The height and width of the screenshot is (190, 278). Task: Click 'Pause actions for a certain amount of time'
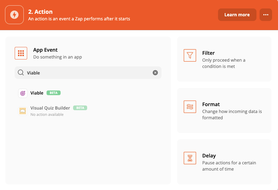click(x=229, y=166)
